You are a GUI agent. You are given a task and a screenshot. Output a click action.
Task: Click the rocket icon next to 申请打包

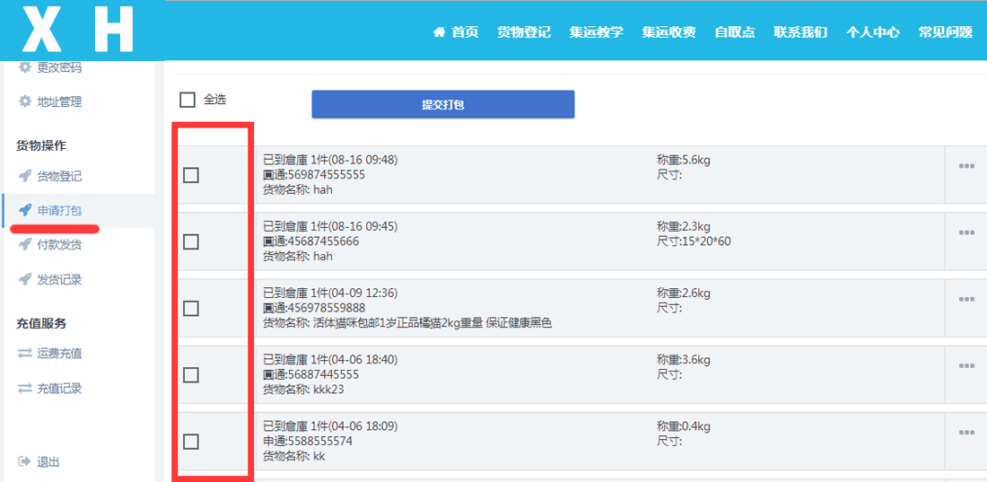[25, 210]
